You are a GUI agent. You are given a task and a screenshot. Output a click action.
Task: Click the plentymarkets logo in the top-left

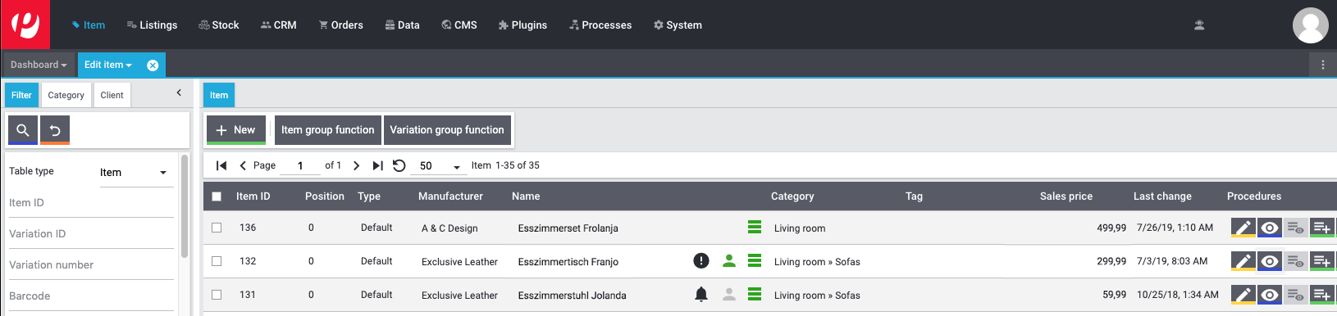point(25,25)
